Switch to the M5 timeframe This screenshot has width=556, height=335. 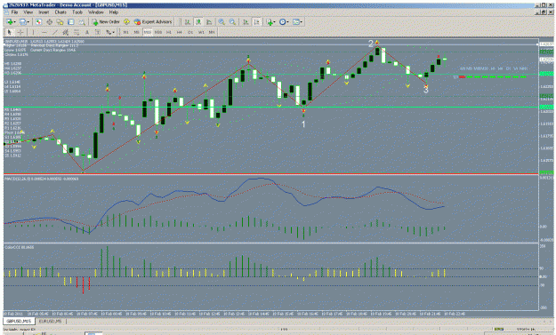136,32
